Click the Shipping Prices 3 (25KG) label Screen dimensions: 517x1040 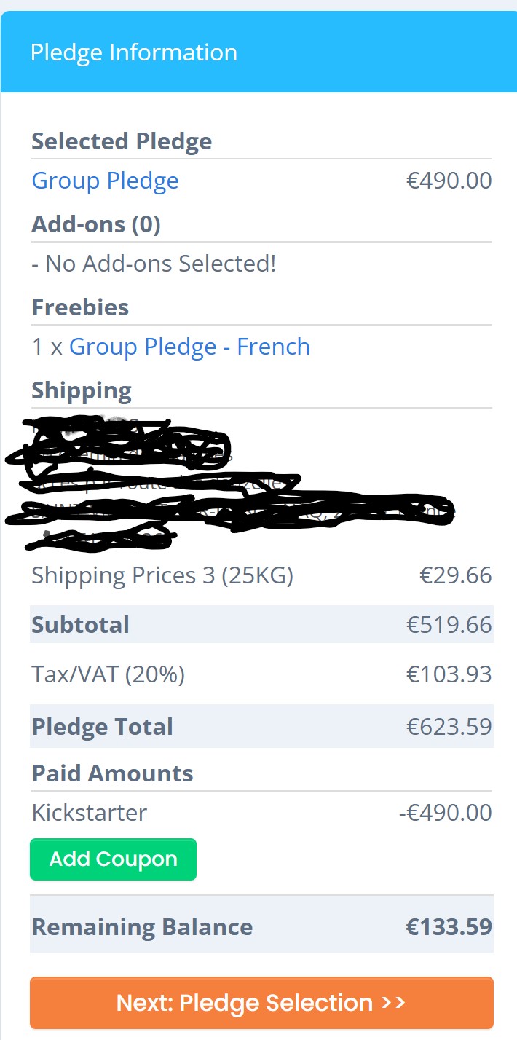click(162, 576)
